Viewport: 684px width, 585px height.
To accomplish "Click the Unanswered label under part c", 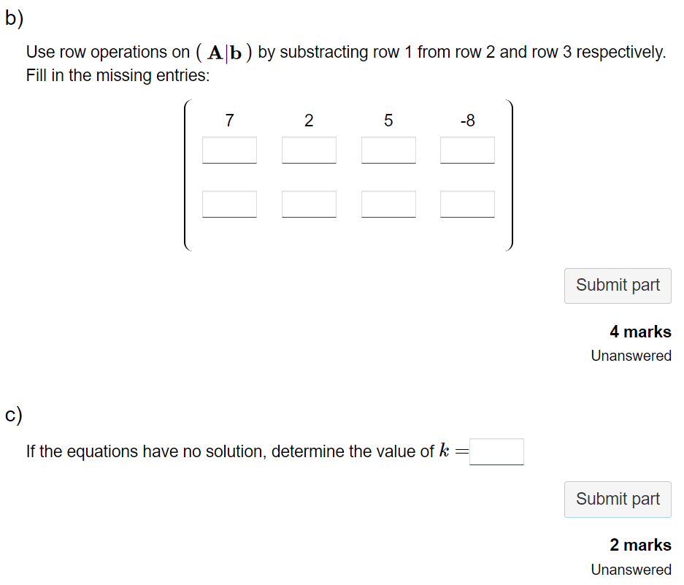I will coord(631,570).
